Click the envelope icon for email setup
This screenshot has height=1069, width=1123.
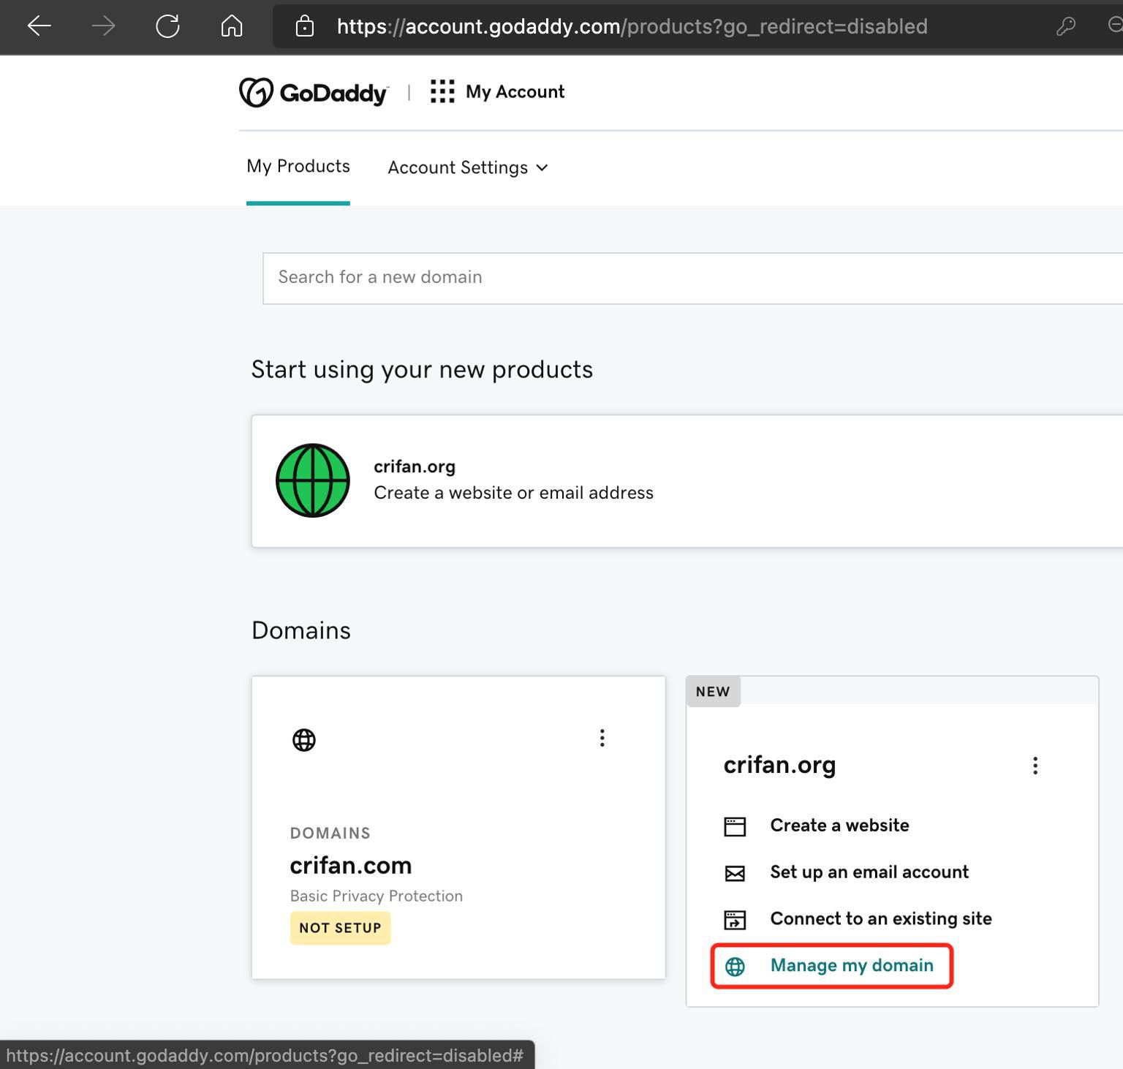(735, 873)
